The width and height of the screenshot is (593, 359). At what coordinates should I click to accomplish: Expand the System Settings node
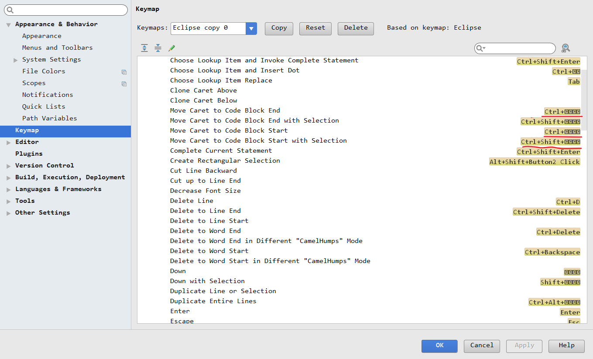[x=16, y=60]
